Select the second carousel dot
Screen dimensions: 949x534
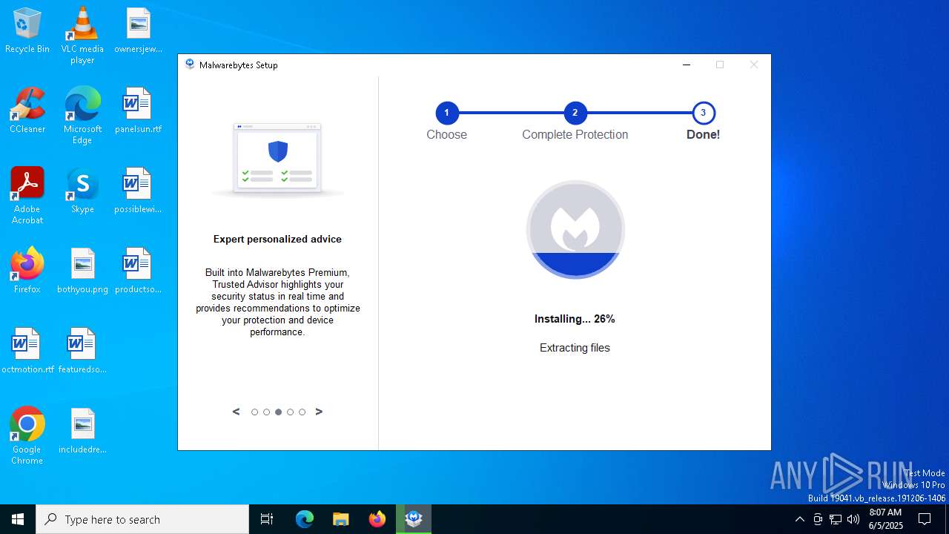[x=266, y=412]
